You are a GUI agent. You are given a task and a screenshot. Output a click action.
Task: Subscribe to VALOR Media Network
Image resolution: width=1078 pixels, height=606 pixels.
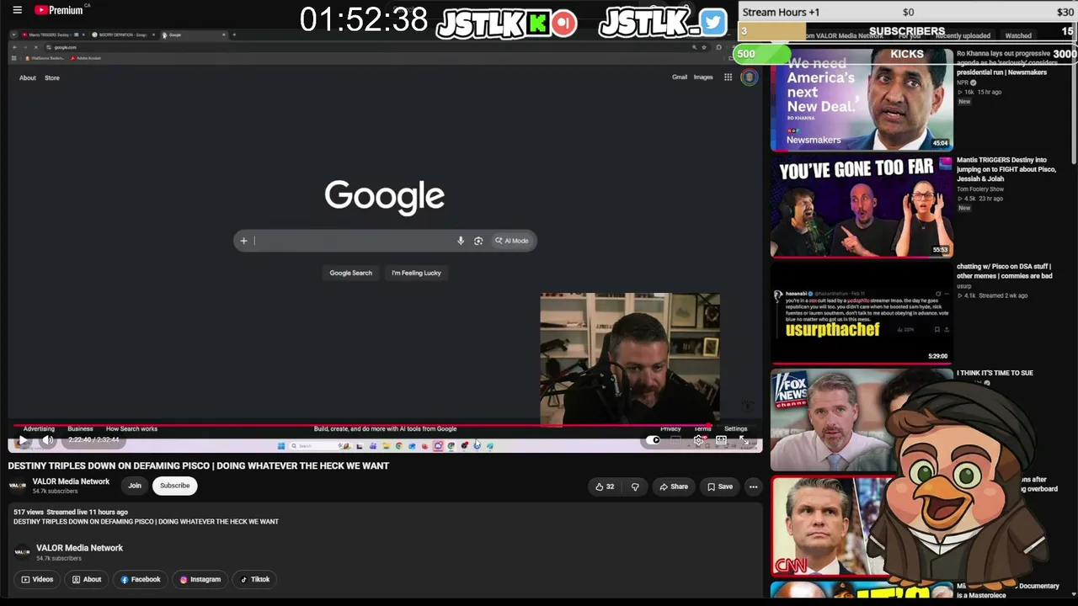click(175, 486)
